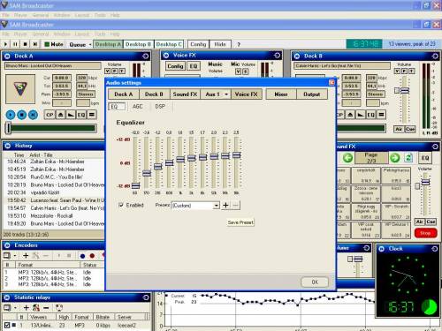Switch to the Mixer tab in Audio settings
The height and width of the screenshot is (331, 442).
pyautogui.click(x=281, y=94)
